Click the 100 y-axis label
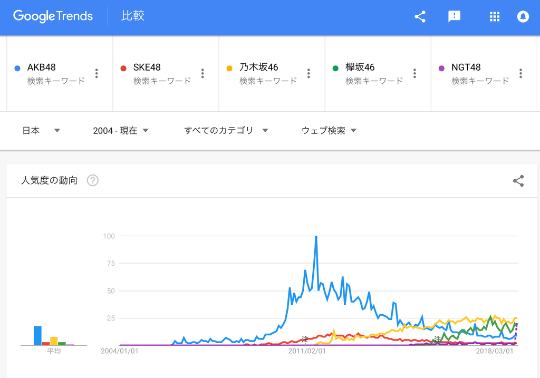This screenshot has width=540, height=378. (109, 236)
